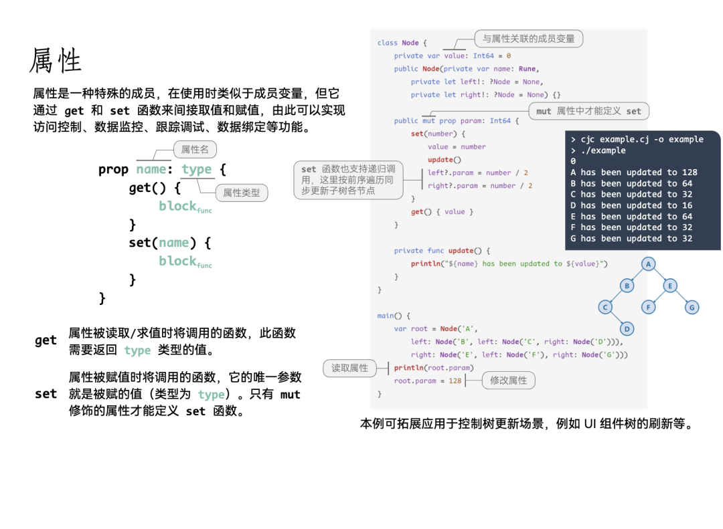Select node A in the tree diagram
The image size is (723, 529).
[648, 263]
